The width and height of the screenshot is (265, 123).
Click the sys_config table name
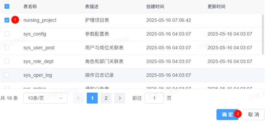pyautogui.click(x=34, y=34)
